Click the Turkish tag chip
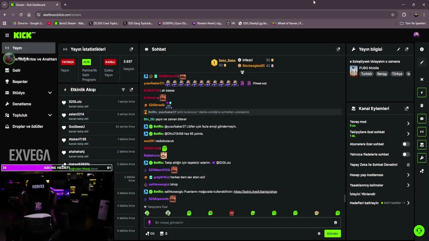 (366, 74)
